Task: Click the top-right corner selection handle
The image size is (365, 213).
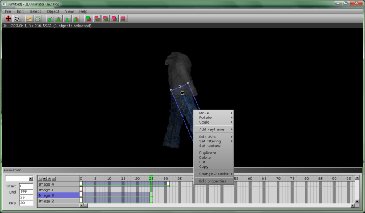Action: (x=188, y=83)
